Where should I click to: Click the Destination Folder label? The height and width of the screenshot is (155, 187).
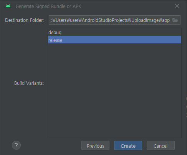click(24, 20)
